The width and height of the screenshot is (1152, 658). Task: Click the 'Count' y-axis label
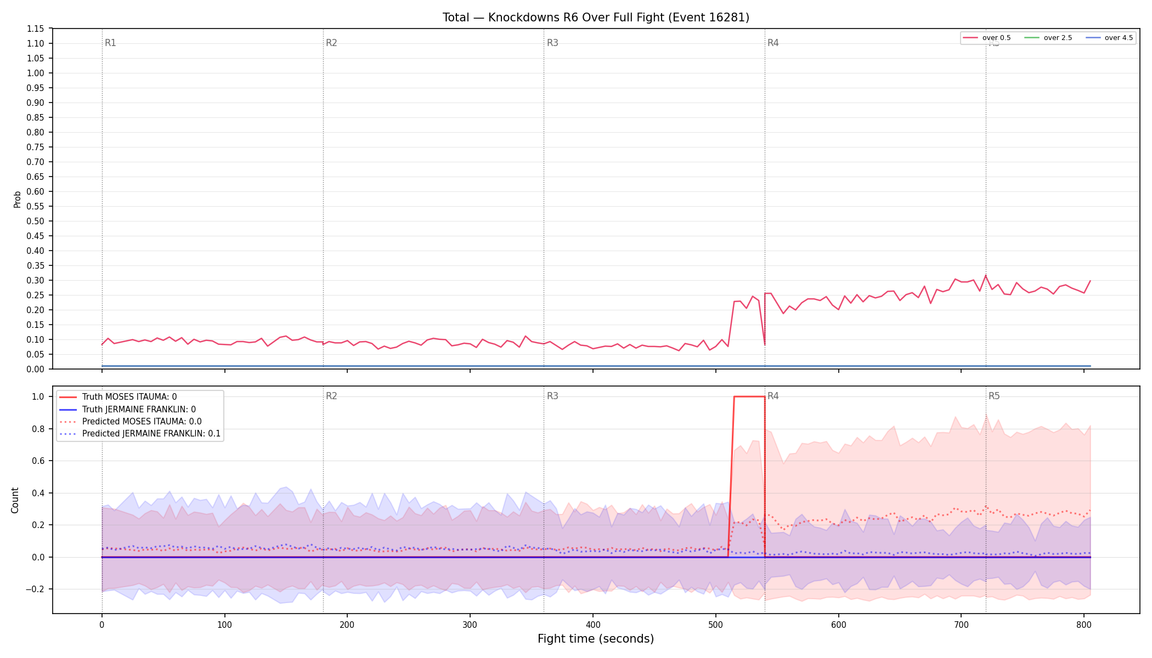pos(15,500)
